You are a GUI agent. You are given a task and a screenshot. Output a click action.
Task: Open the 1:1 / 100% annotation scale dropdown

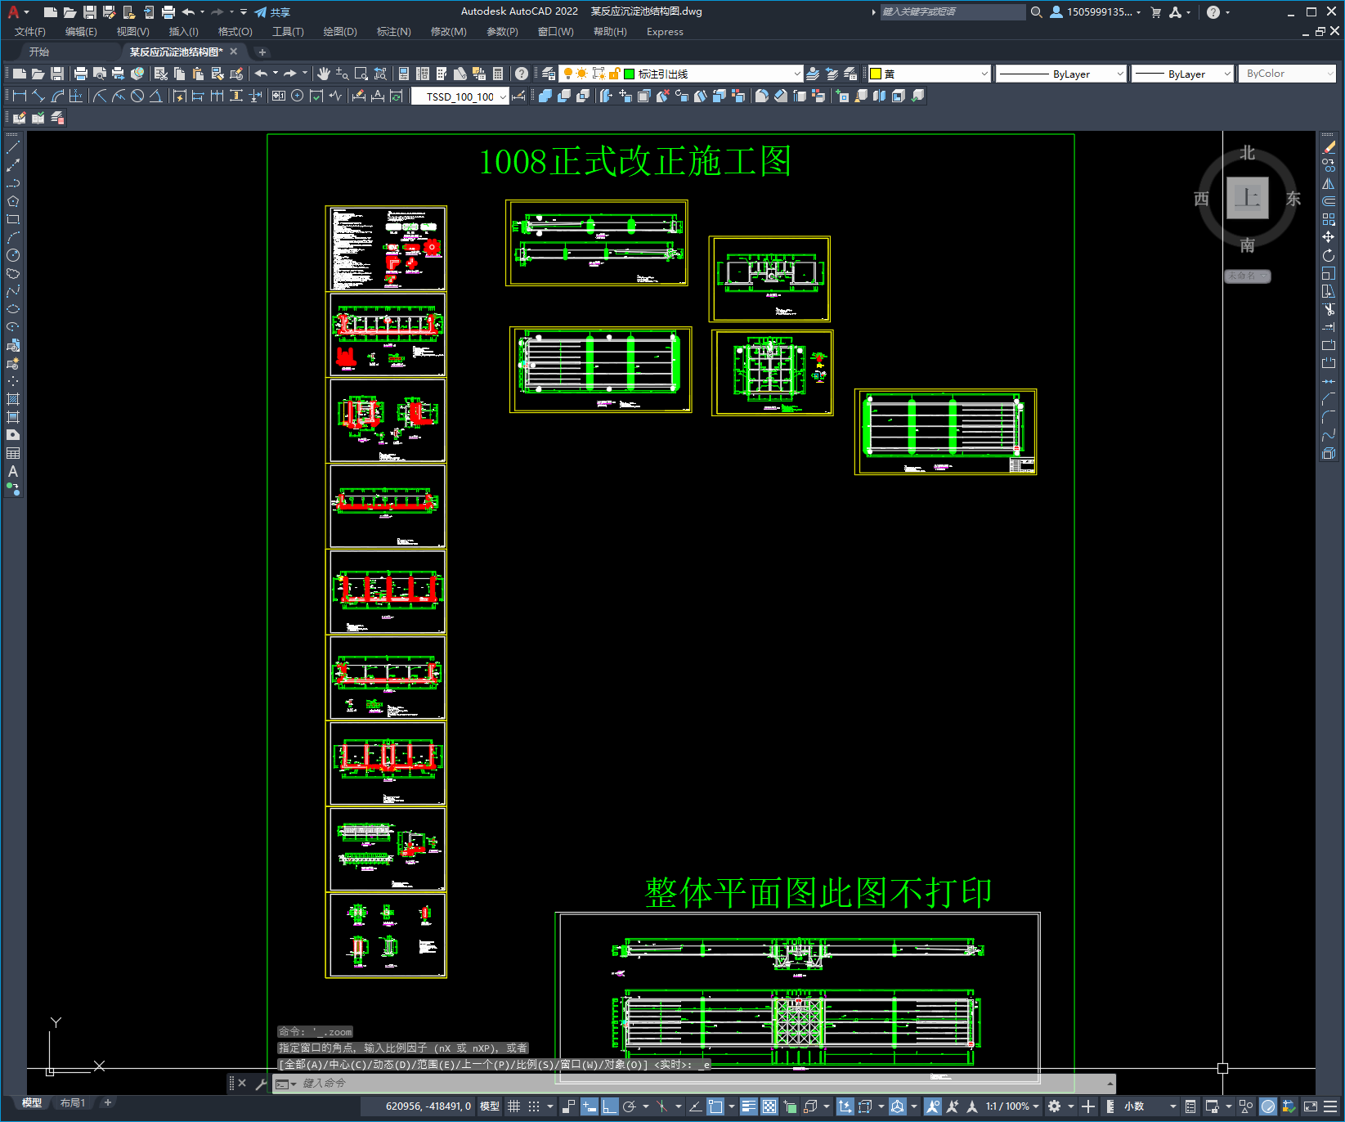(1012, 1106)
